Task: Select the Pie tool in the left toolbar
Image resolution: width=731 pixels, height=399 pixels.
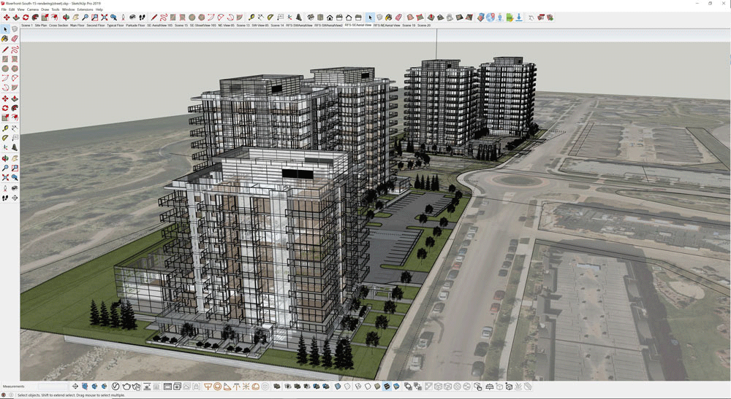Action: point(15,87)
